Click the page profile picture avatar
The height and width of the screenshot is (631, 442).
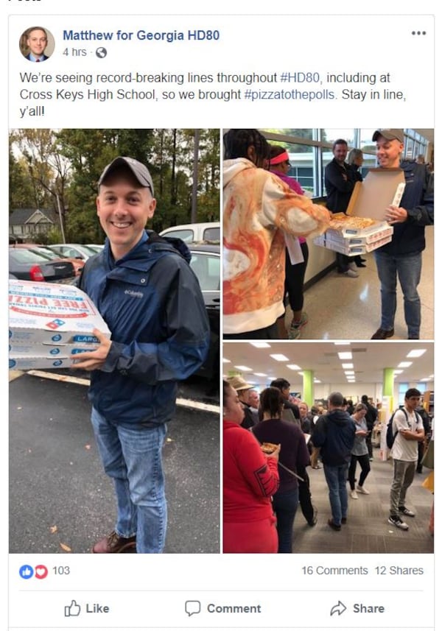click(x=37, y=44)
